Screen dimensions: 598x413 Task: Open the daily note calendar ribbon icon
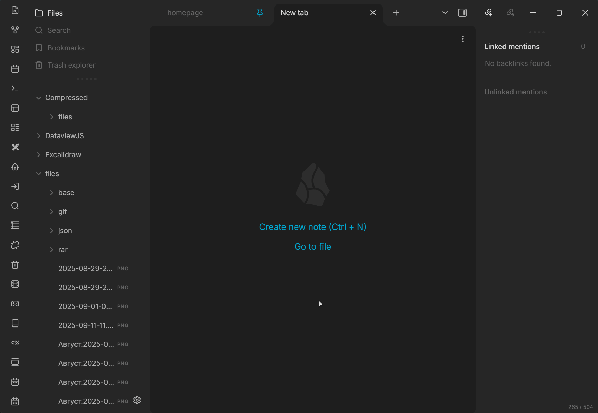(x=15, y=69)
